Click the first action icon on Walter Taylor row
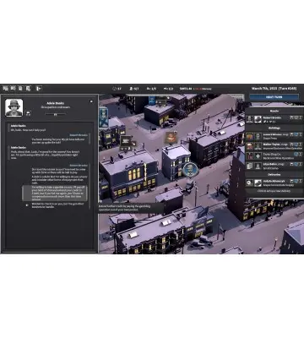The height and width of the screenshot is (338, 304). (292, 144)
